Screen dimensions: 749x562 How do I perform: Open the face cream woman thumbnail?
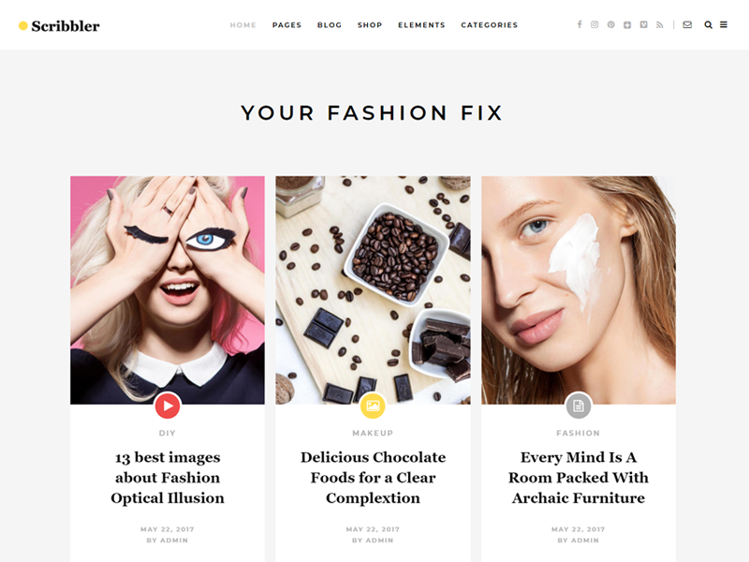[579, 290]
